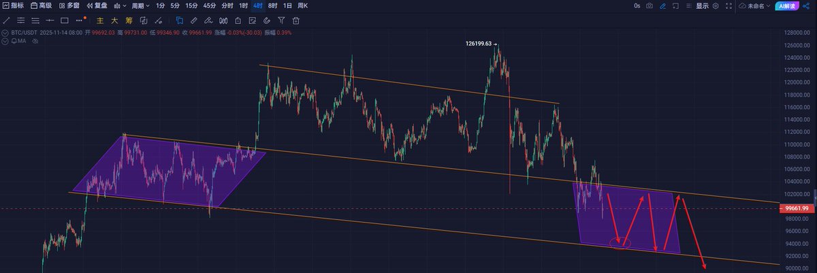The height and width of the screenshot is (273, 817).
Task: Switch to the 分时 timeframe
Action: pos(227,5)
